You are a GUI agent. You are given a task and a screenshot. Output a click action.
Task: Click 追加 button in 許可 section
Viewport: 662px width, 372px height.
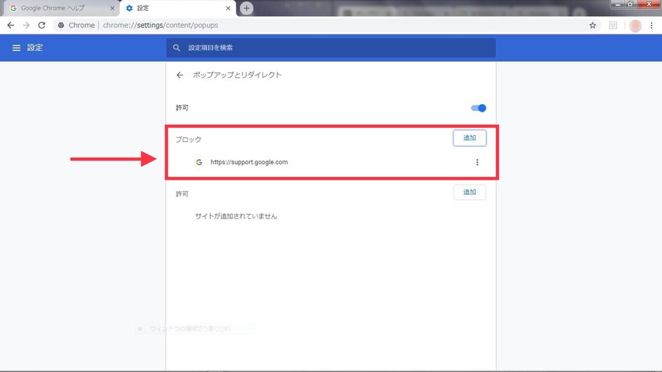coord(470,192)
